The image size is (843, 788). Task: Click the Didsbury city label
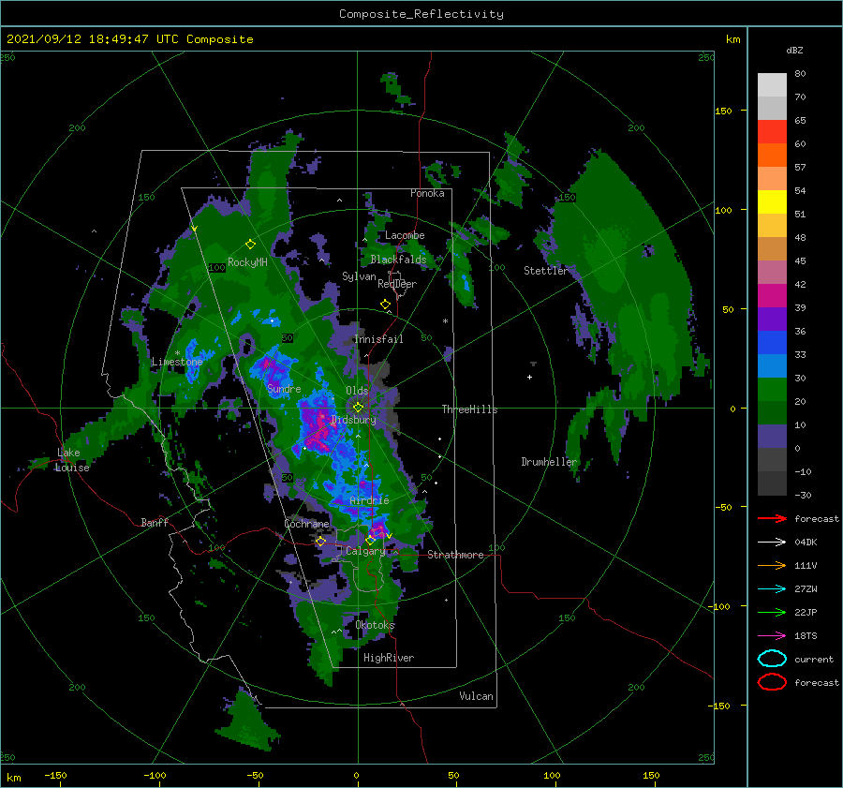pyautogui.click(x=353, y=420)
